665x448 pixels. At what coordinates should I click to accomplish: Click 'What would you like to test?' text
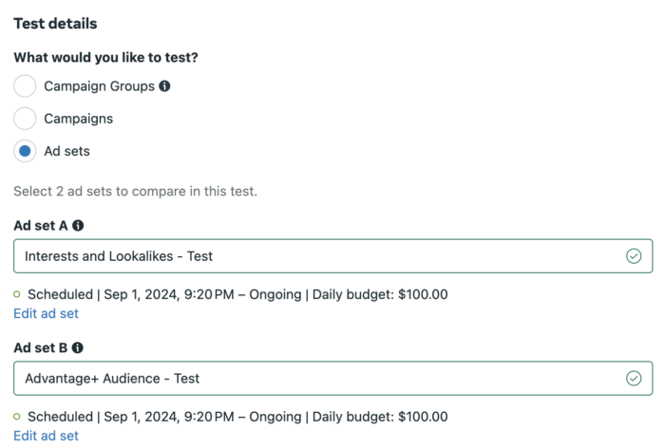pyautogui.click(x=106, y=57)
